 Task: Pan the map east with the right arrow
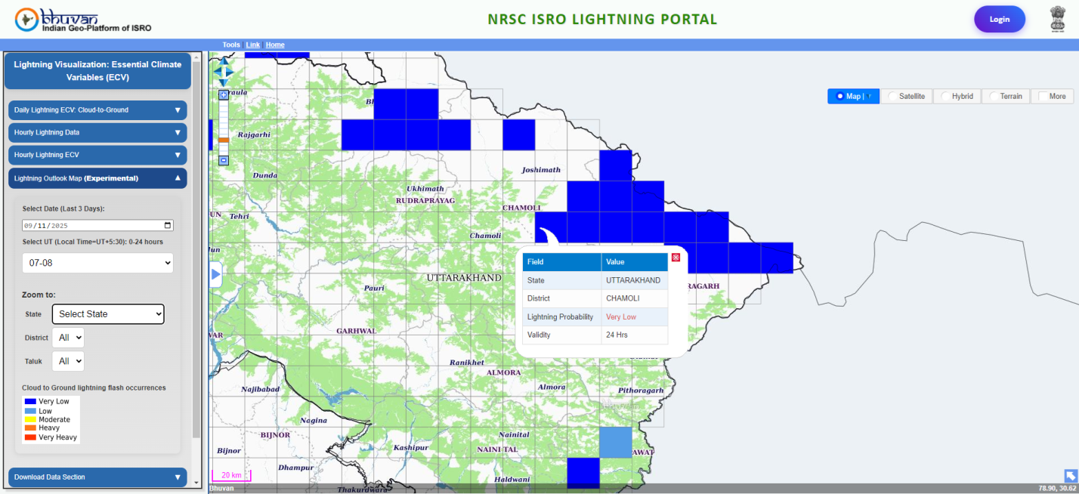pyautogui.click(x=230, y=73)
